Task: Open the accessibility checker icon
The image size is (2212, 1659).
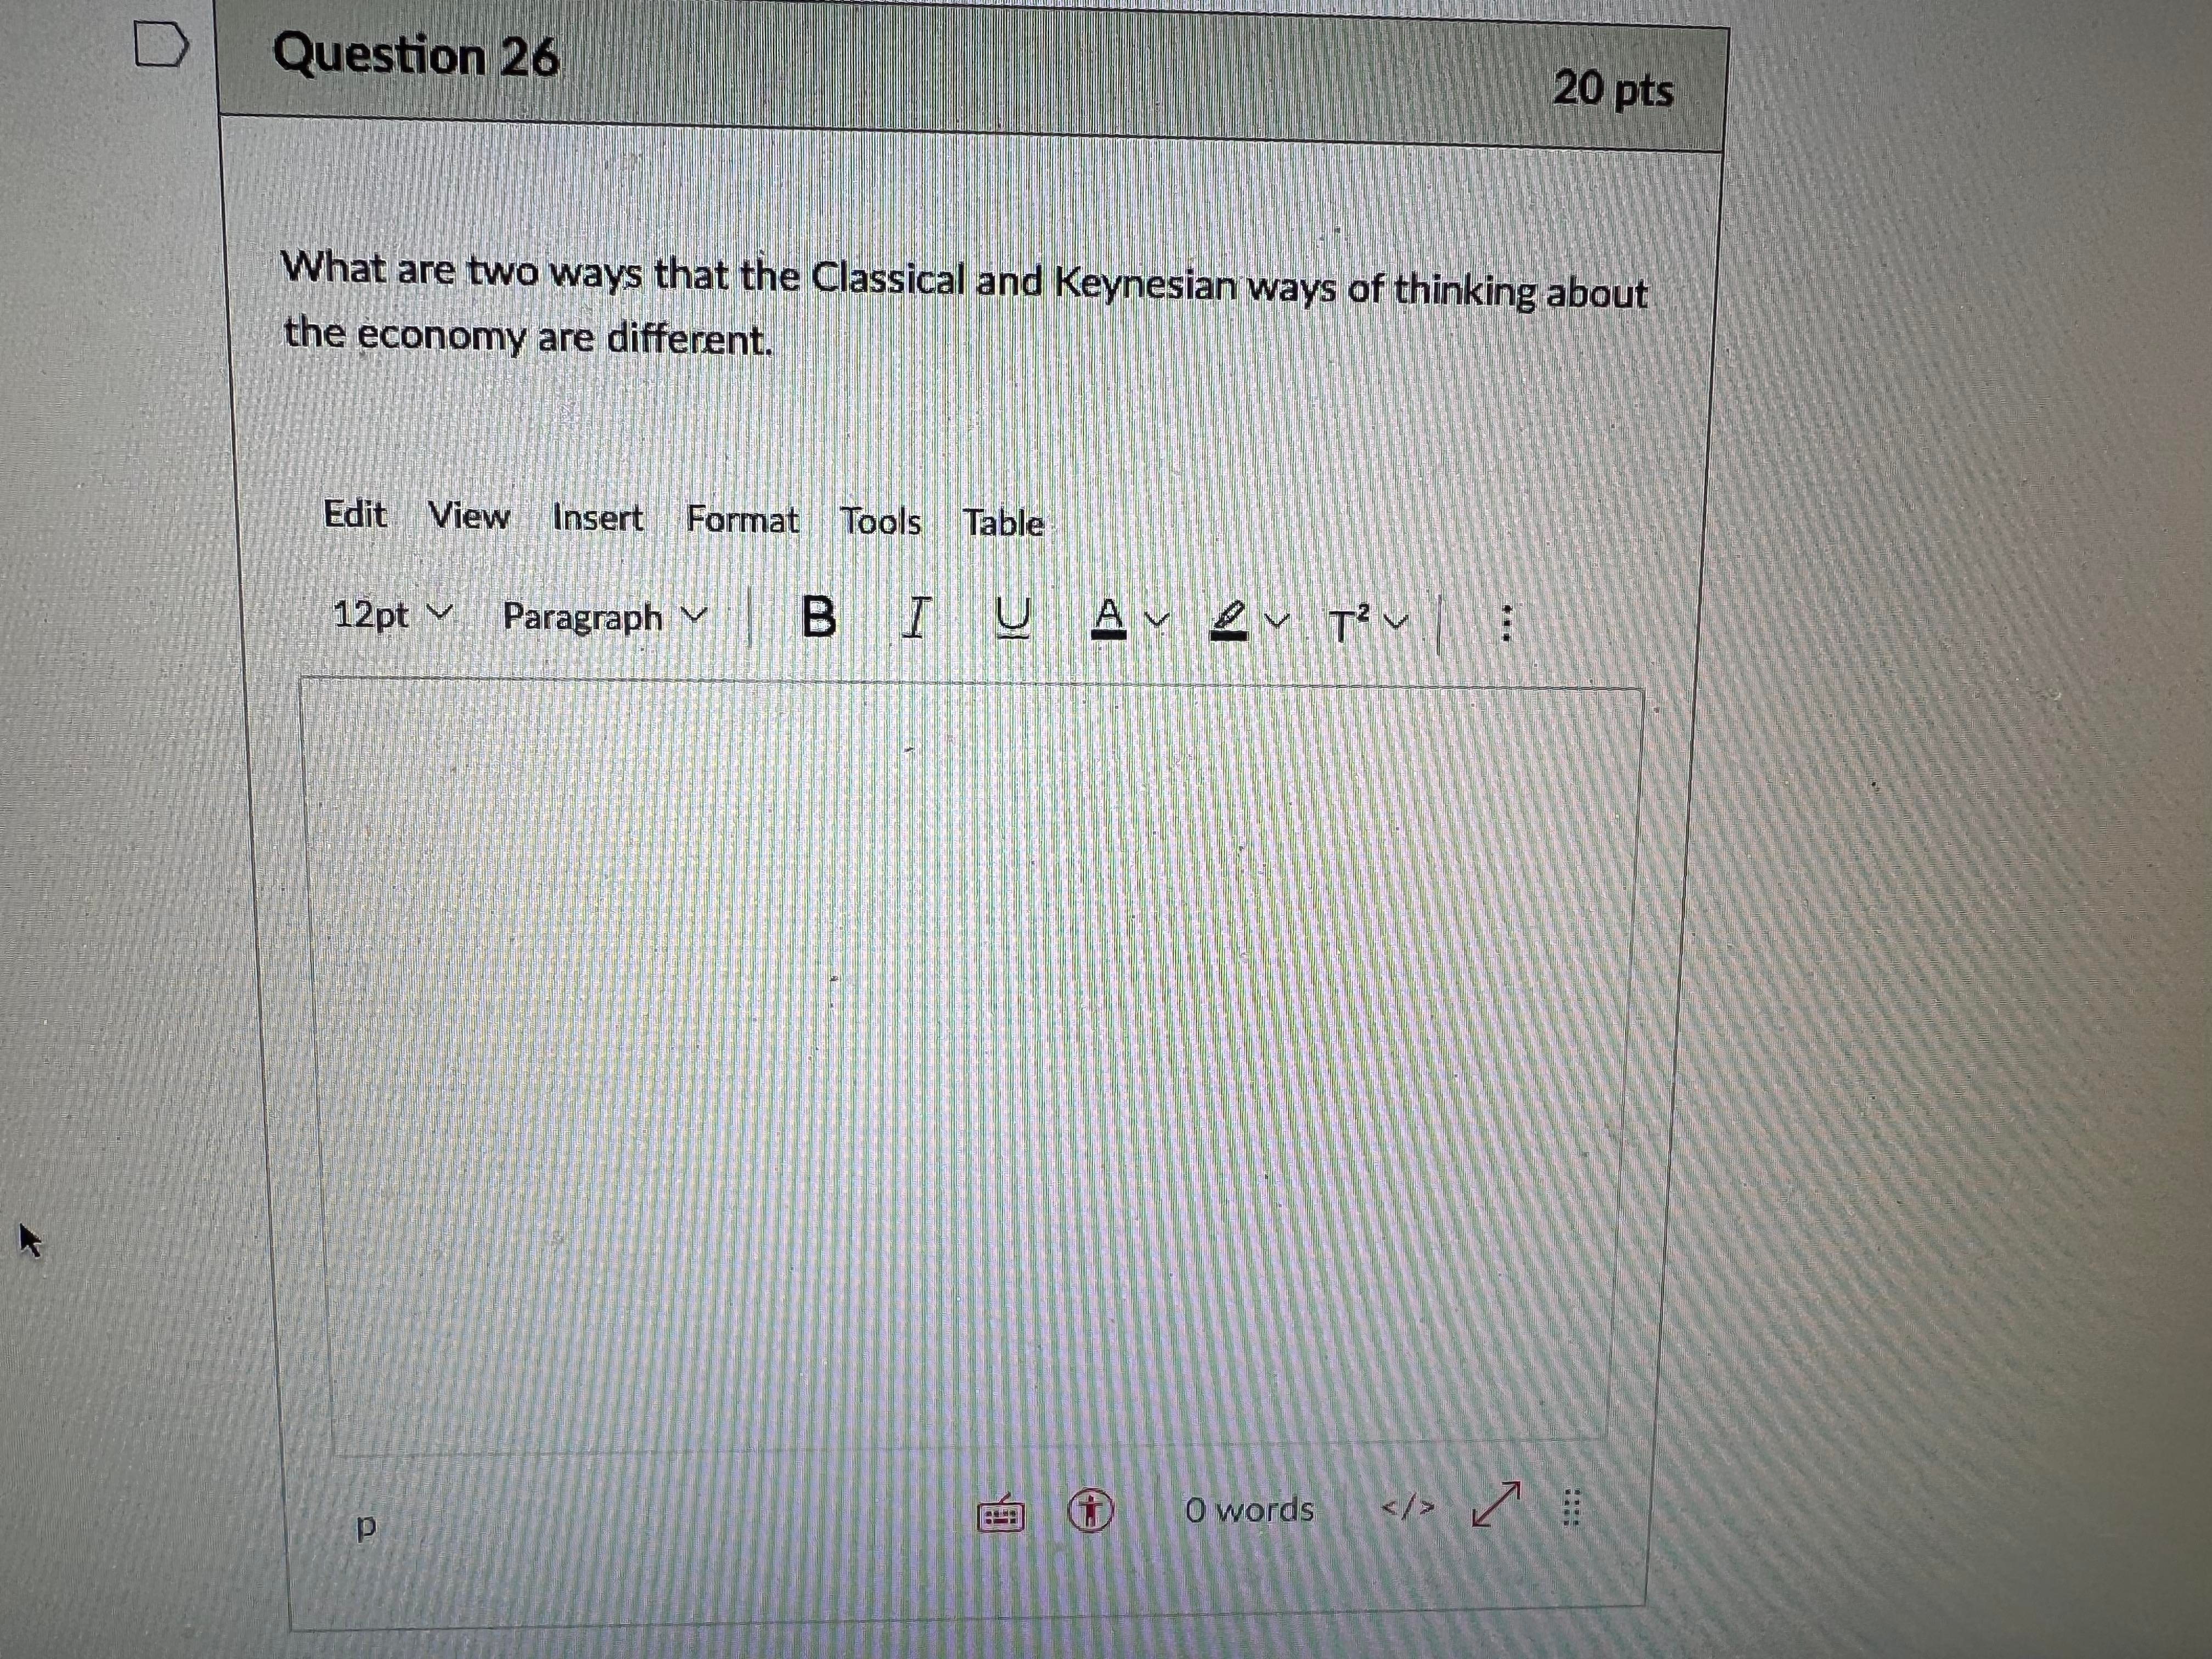Action: [1090, 1510]
